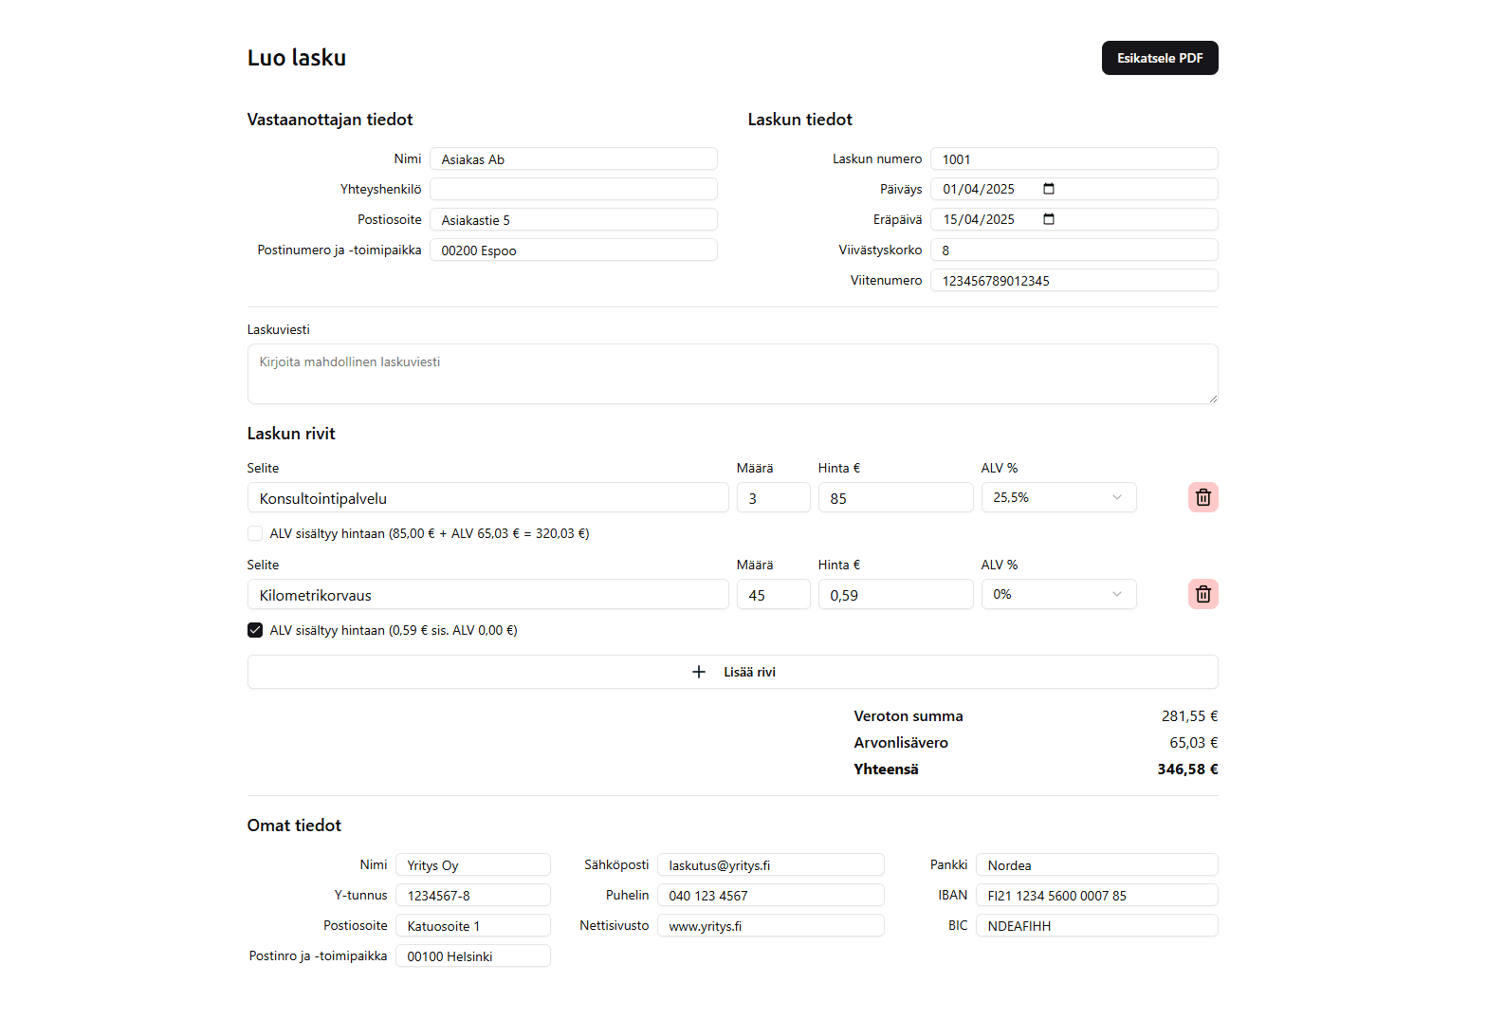Add a new invoice row with Lisää rivi
The width and height of the screenshot is (1505, 1020).
tap(733, 672)
